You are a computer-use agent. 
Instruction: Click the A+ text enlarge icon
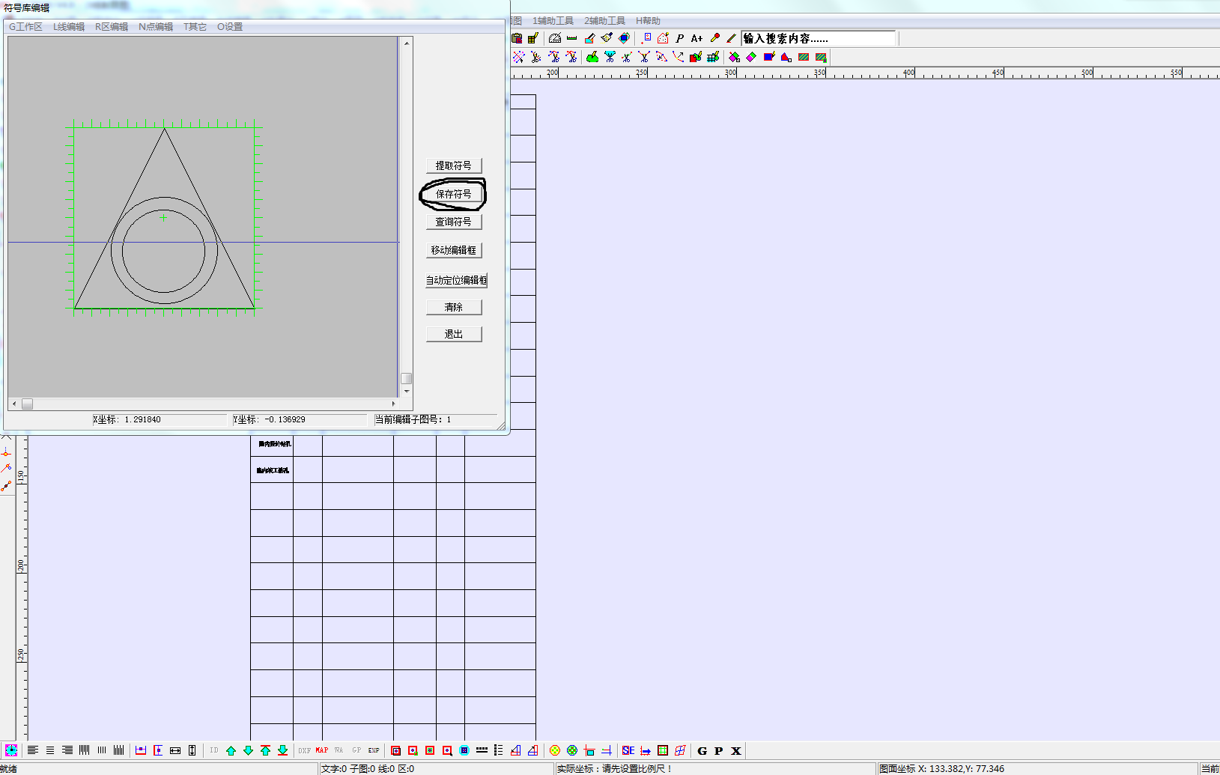coord(697,38)
